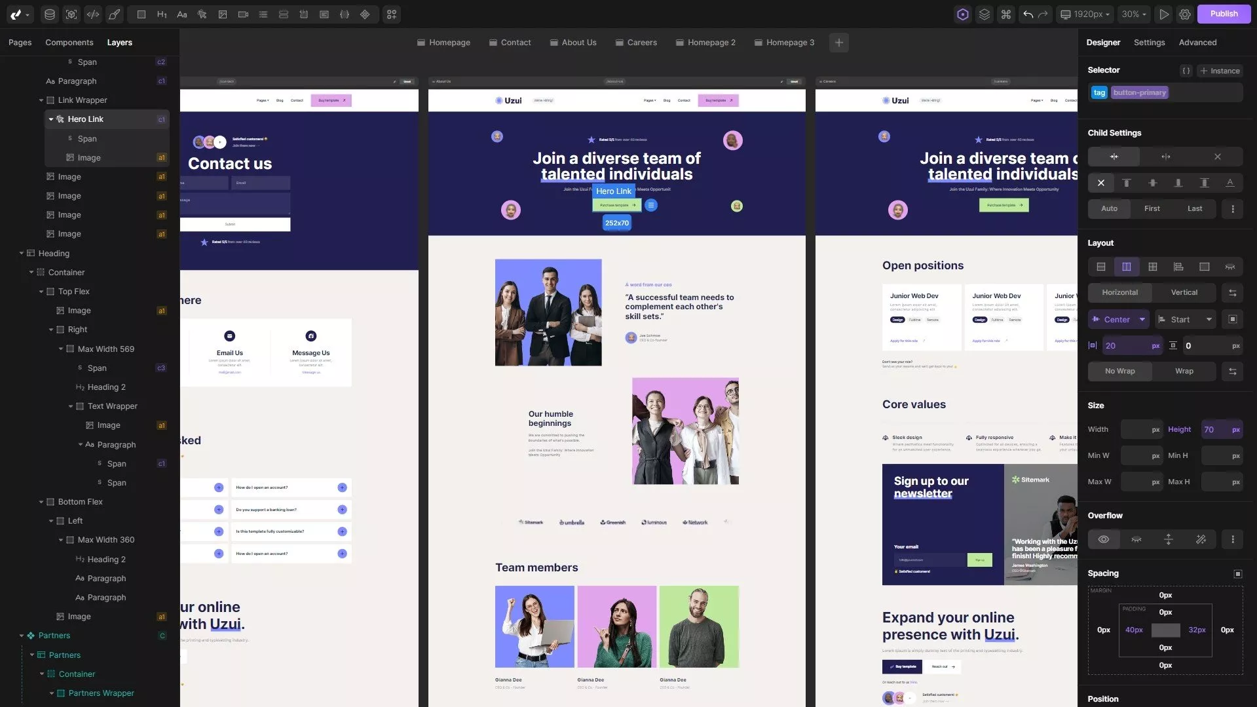Click the undo arrow
Viewport: 1257px width, 707px height.
click(1028, 14)
